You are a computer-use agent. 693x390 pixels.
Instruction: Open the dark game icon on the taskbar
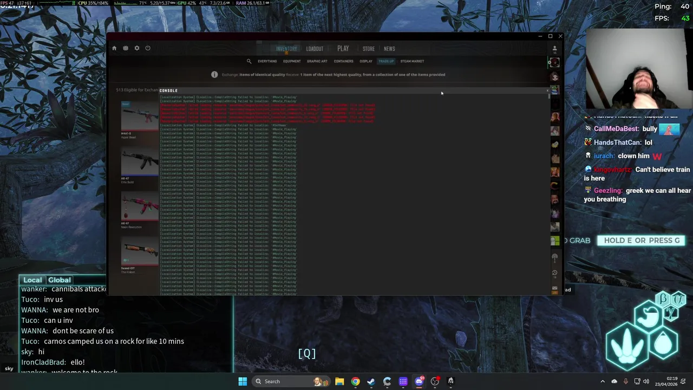coord(450,381)
